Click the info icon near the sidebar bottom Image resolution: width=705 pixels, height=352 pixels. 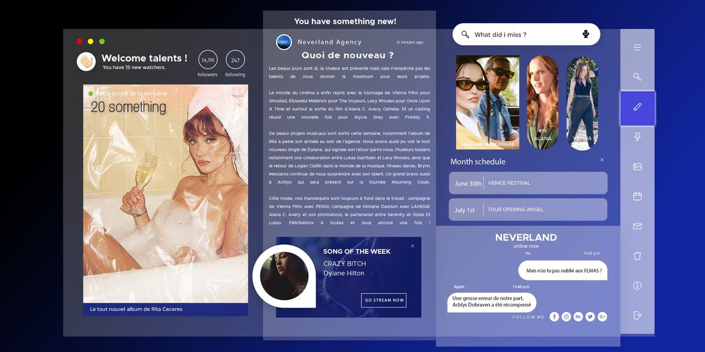[637, 285]
